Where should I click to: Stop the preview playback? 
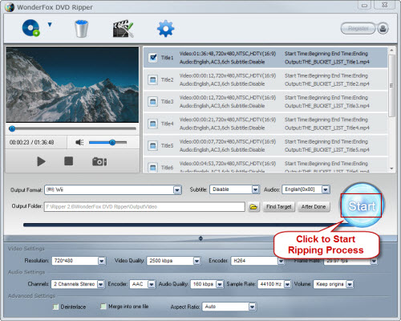tap(68, 161)
